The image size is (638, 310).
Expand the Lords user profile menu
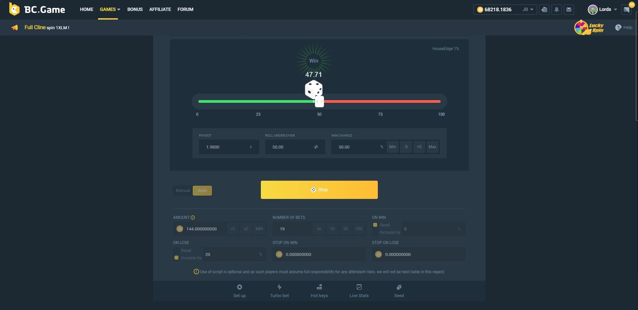[602, 10]
